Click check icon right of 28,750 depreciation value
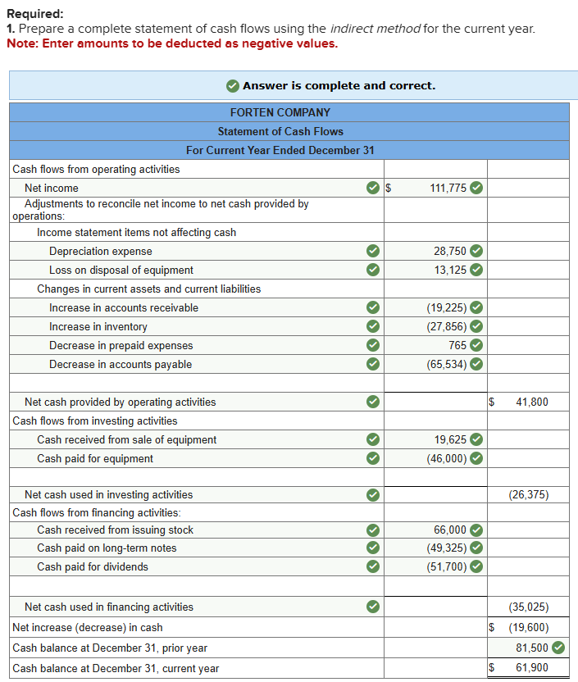578x682 pixels. [x=476, y=251]
